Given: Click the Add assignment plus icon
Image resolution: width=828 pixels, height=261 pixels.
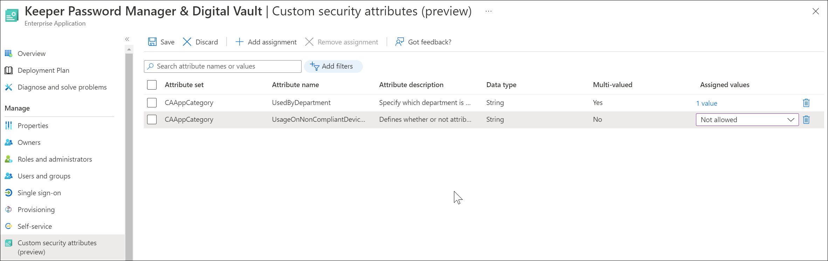Looking at the screenshot, I should pos(239,42).
